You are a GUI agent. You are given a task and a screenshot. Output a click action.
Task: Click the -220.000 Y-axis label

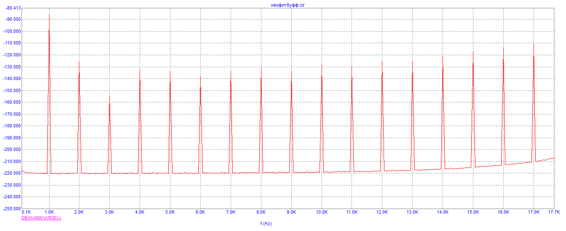pos(12,173)
